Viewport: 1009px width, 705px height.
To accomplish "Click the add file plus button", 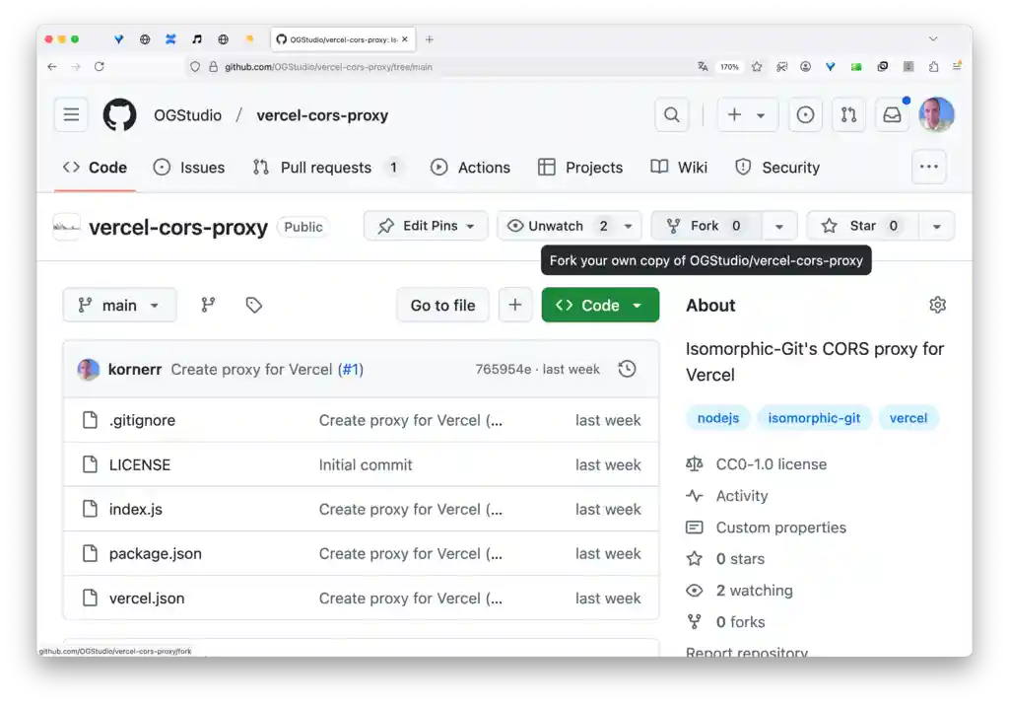I will (x=514, y=306).
